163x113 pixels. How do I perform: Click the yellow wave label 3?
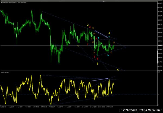pos(98,64)
